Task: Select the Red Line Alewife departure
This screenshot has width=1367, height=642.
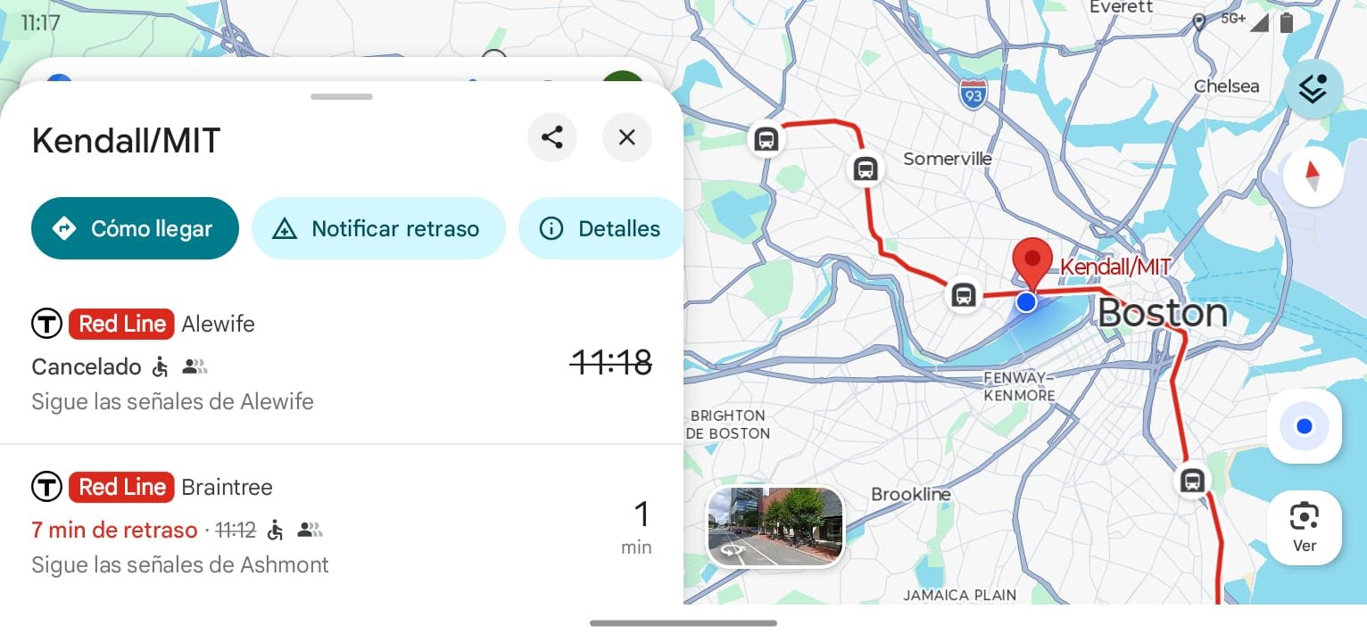Action: click(341, 362)
